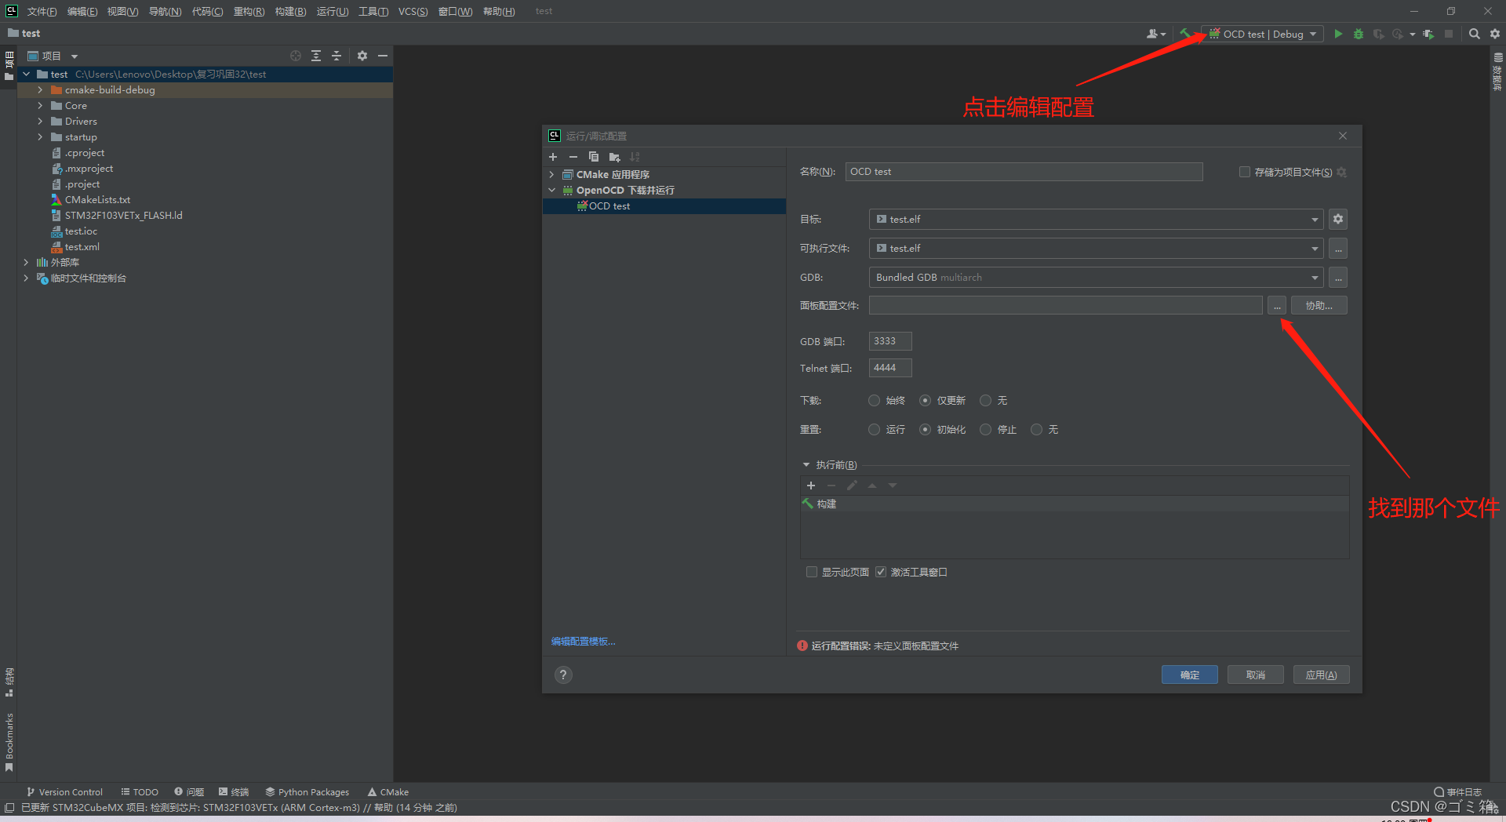Uncheck the 激活工具窗口 checkbox
1506x822 pixels.
tap(881, 572)
